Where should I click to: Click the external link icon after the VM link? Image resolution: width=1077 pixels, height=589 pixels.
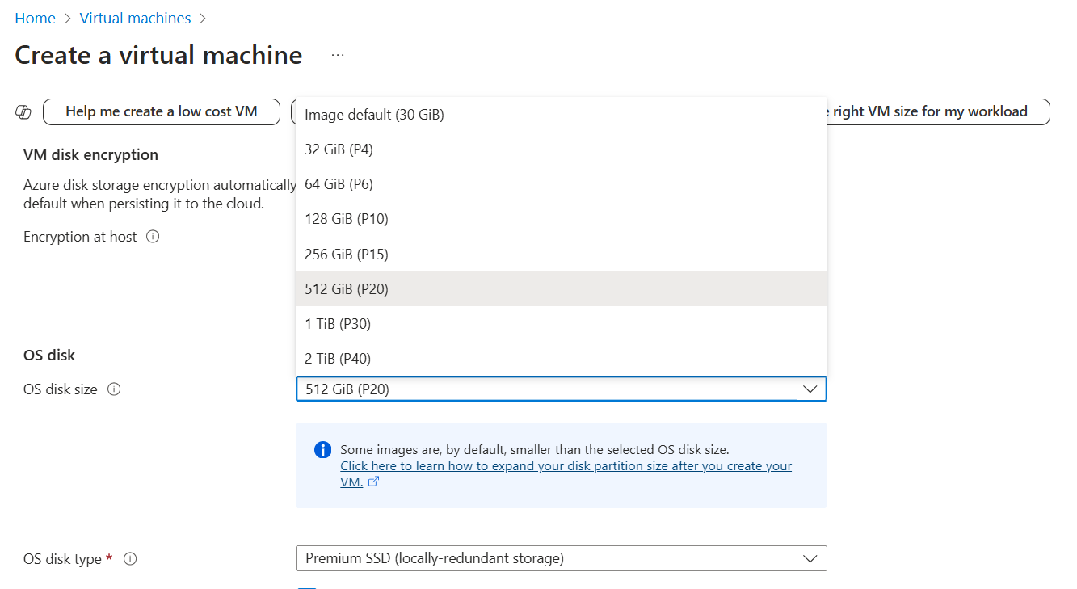click(372, 480)
